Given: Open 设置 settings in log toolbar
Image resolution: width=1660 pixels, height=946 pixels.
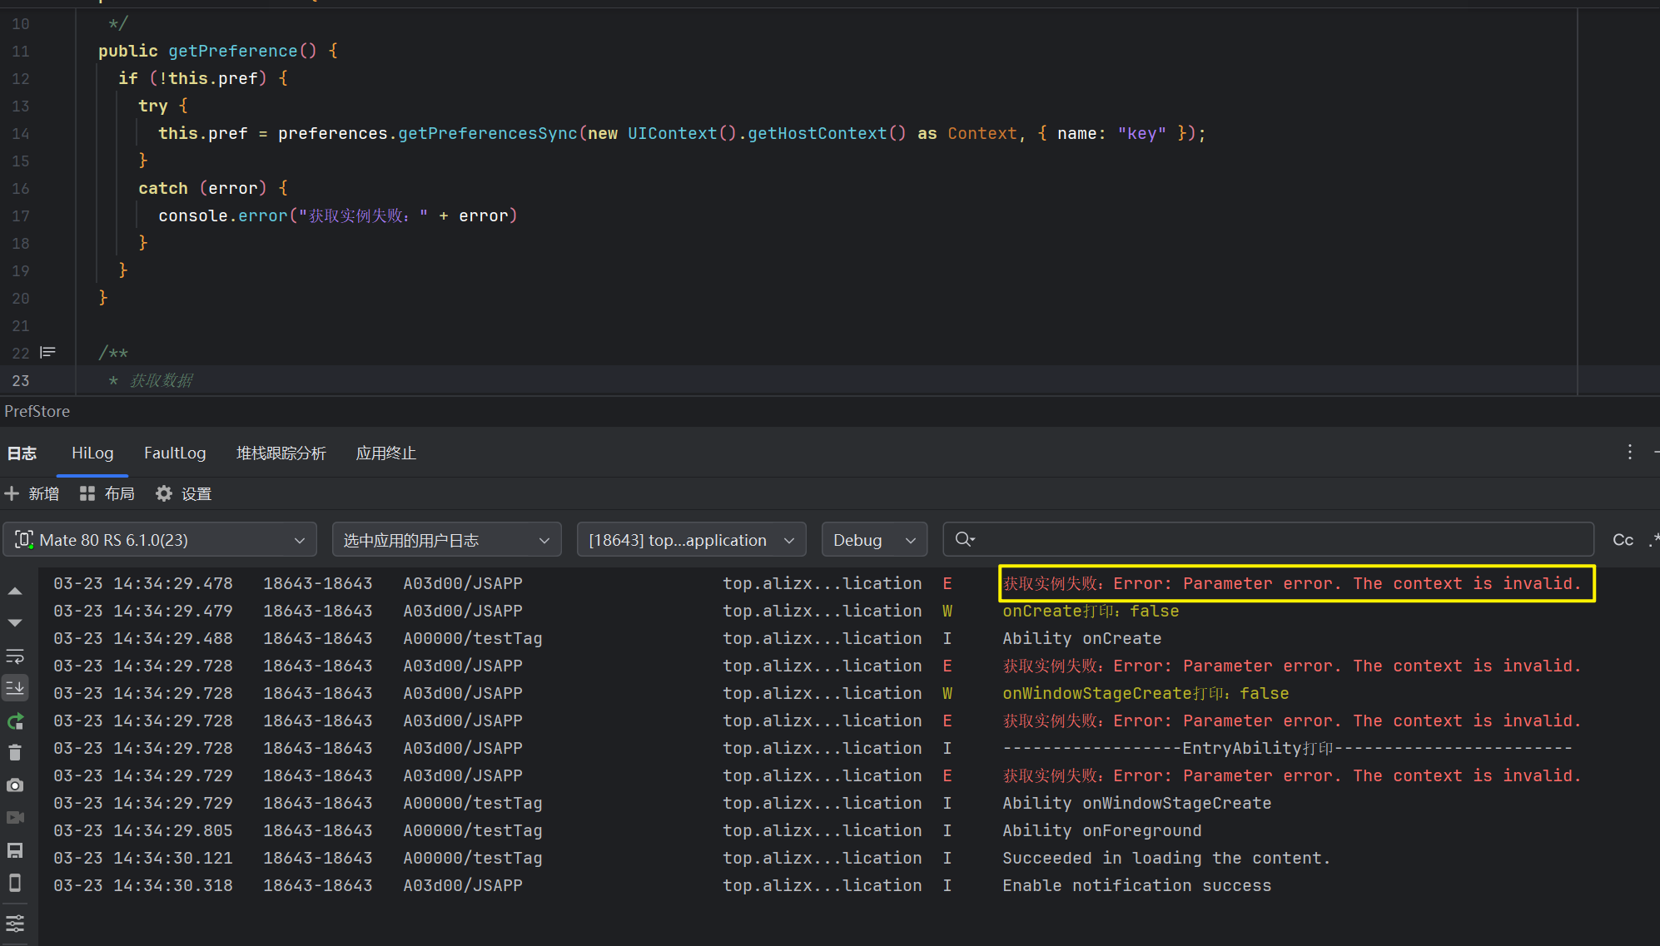Looking at the screenshot, I should tap(184, 494).
